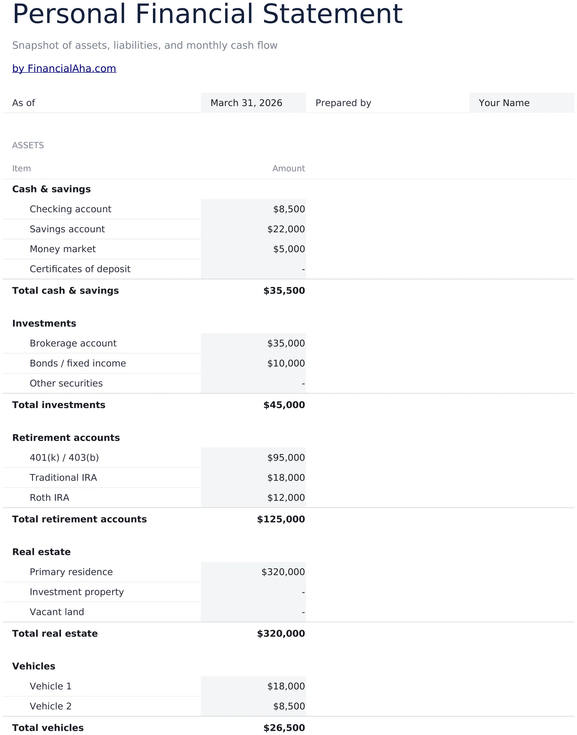The image size is (577, 735).
Task: Click the Checking account row label
Action: tap(70, 209)
